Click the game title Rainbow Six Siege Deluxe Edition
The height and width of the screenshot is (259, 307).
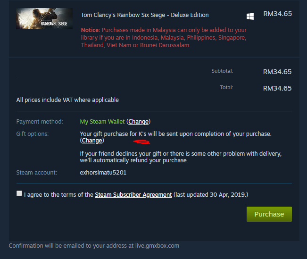pos(145,15)
